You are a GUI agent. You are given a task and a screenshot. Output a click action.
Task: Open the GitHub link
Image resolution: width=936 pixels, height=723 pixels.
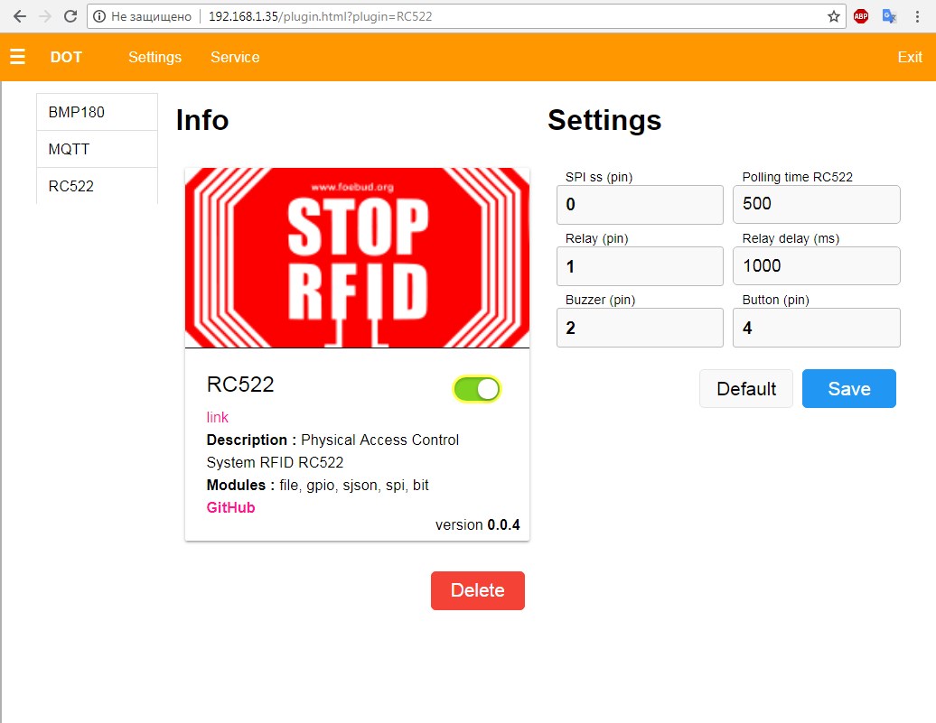point(230,507)
